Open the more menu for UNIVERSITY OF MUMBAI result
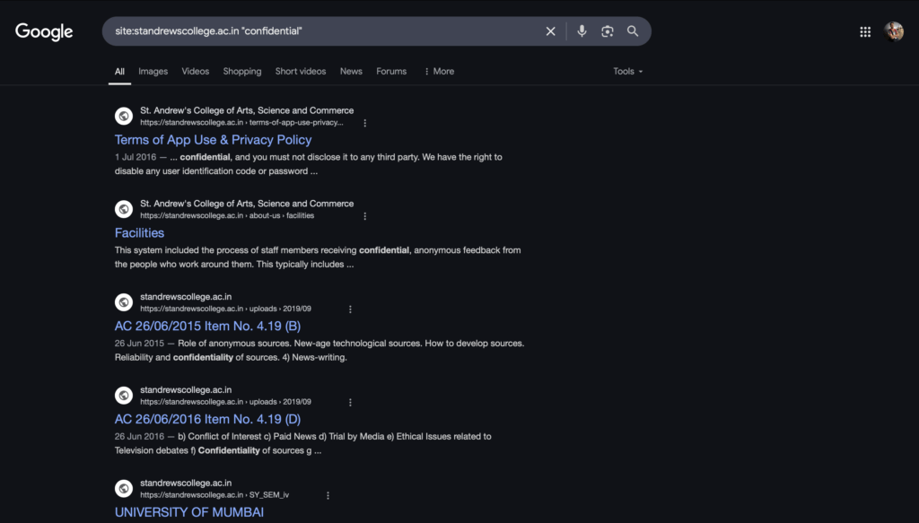 [328, 495]
